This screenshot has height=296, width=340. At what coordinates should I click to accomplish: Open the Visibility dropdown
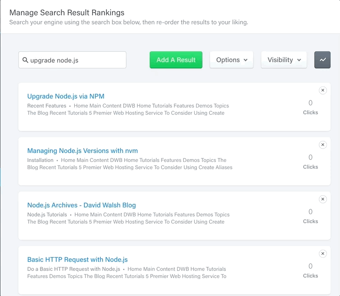tap(284, 60)
